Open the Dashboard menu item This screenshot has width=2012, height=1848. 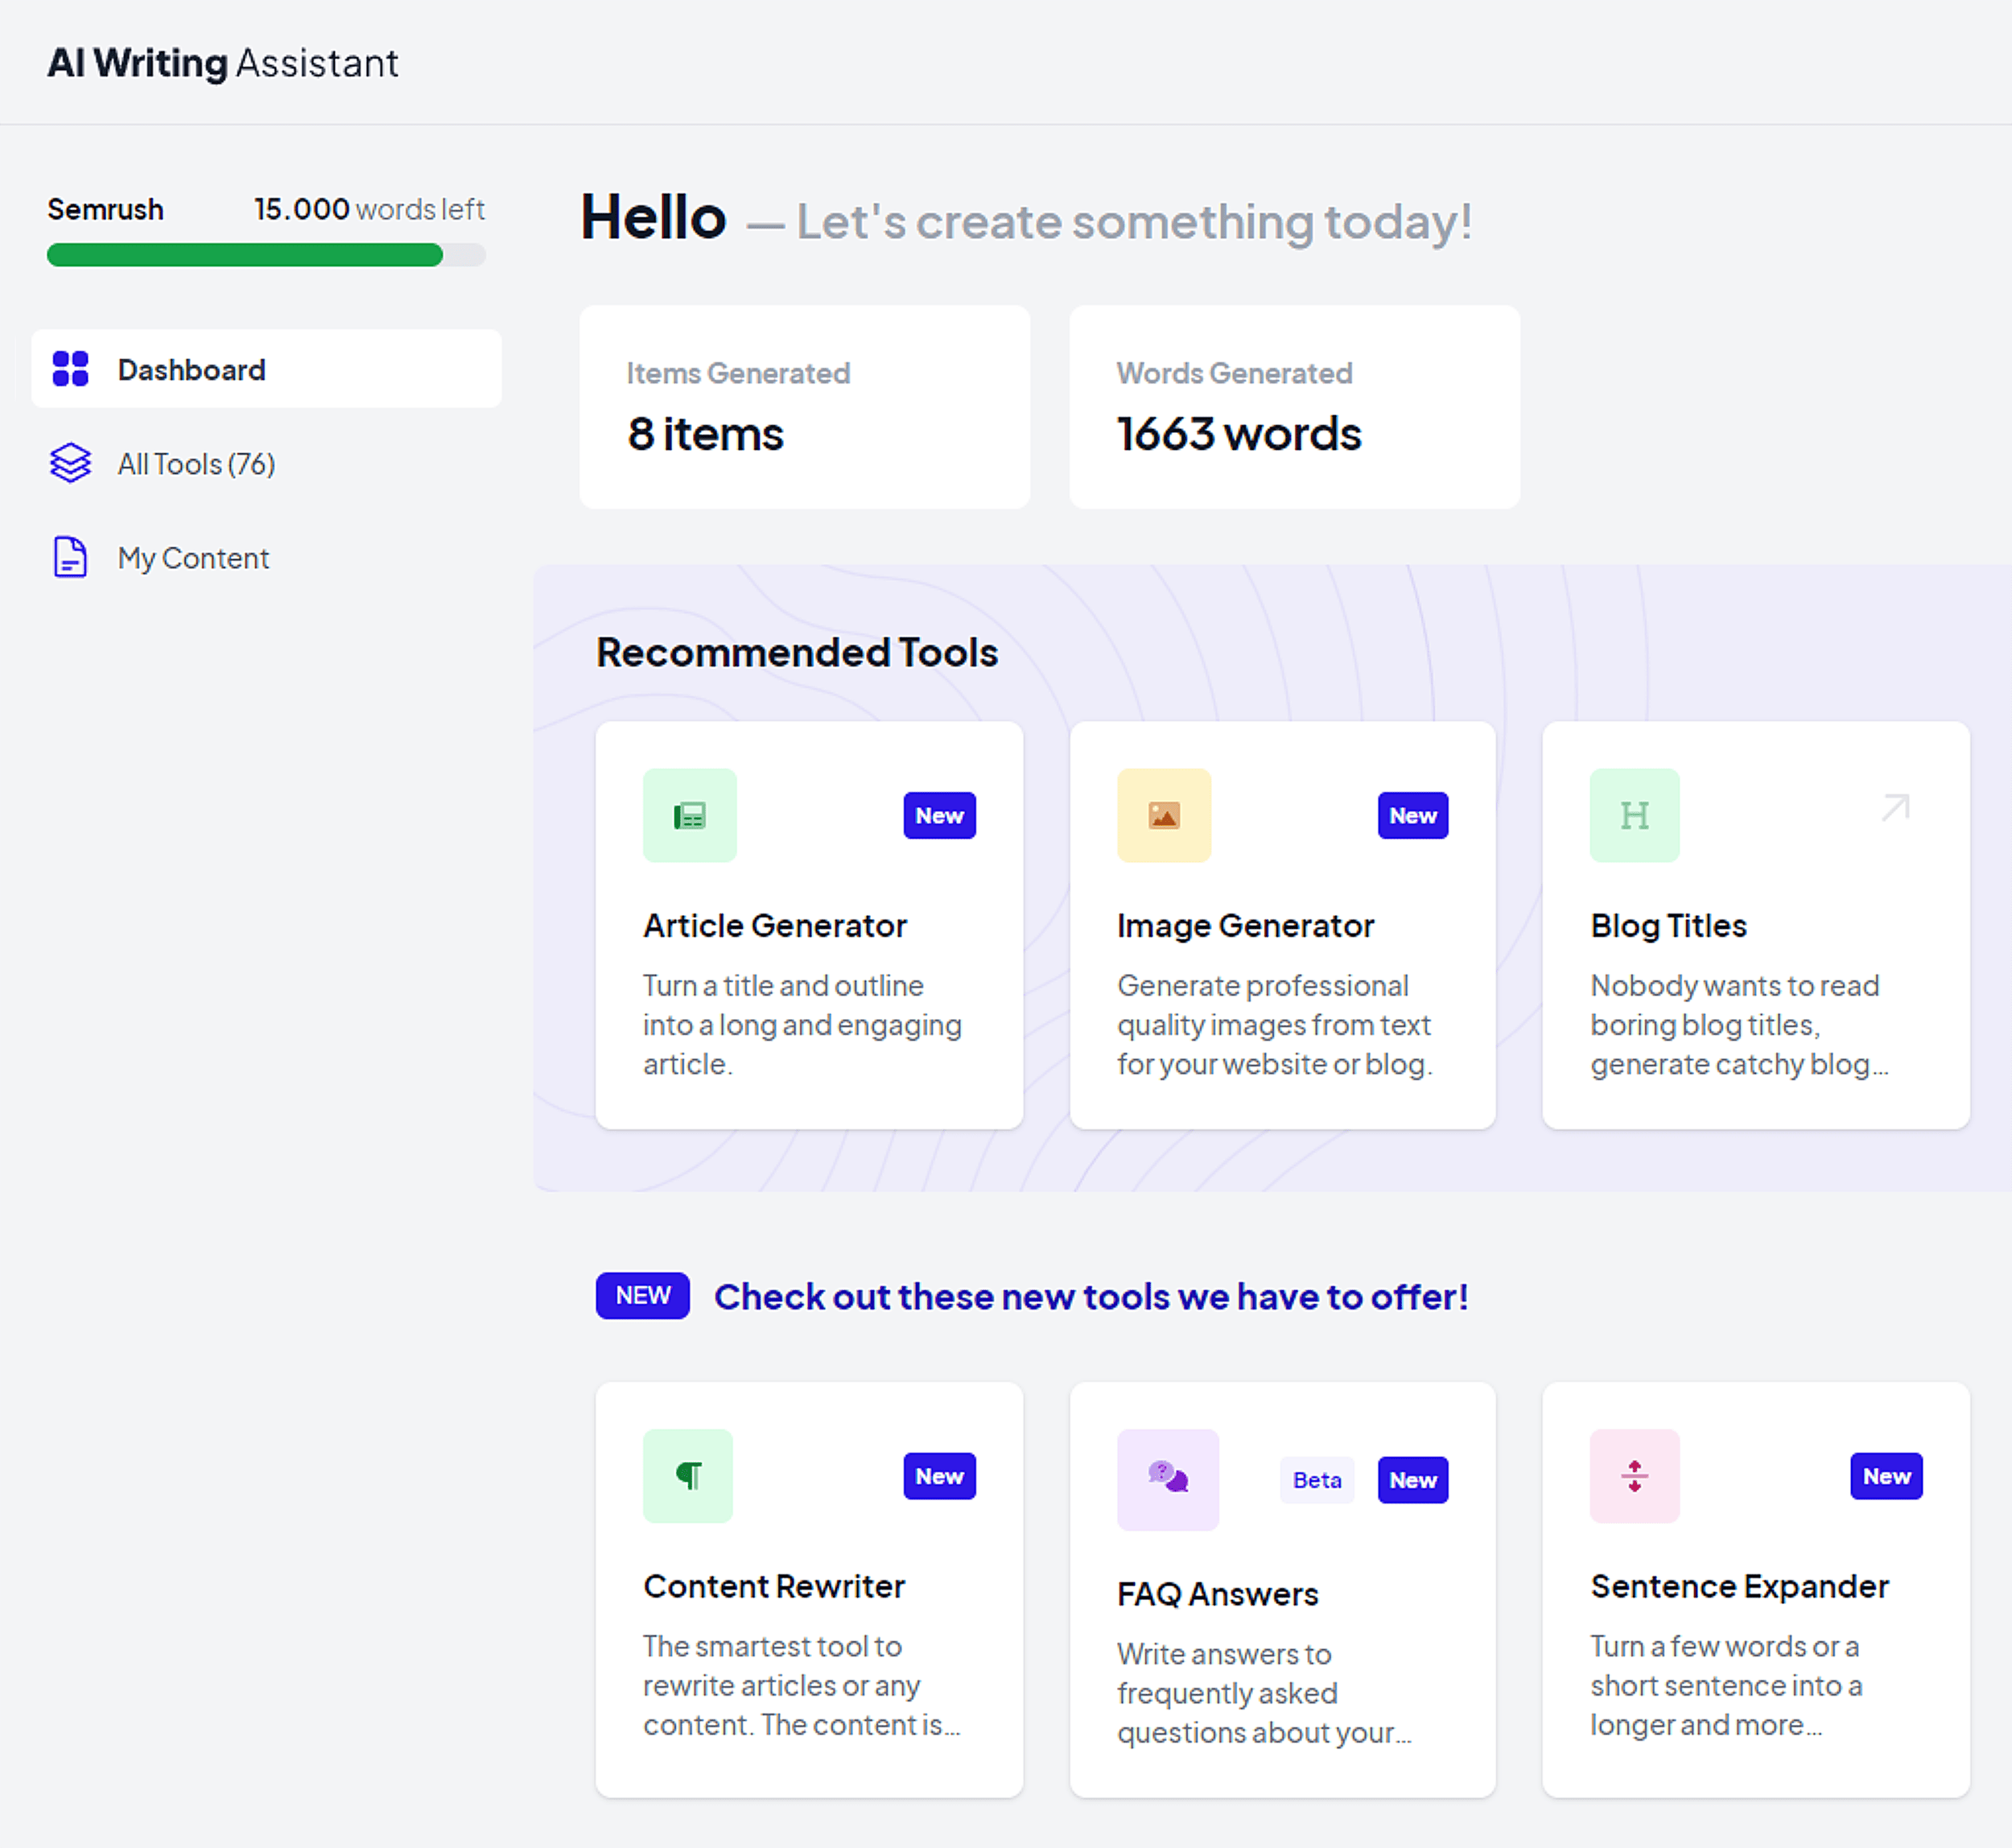[266, 369]
